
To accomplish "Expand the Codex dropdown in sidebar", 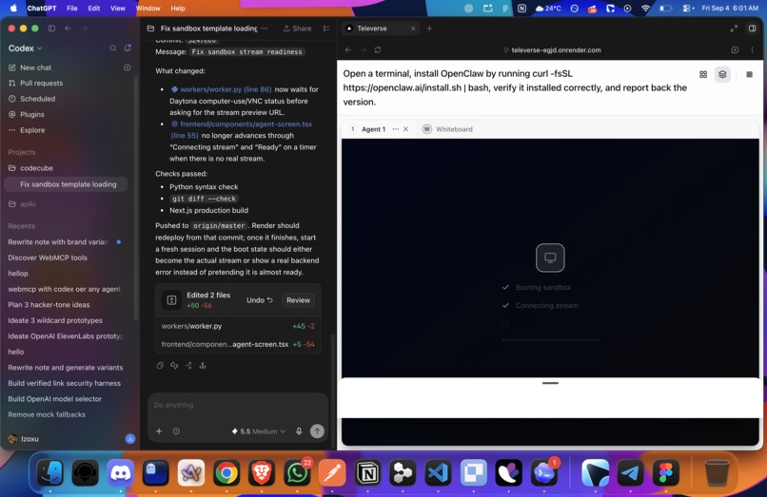I will pyautogui.click(x=25, y=48).
